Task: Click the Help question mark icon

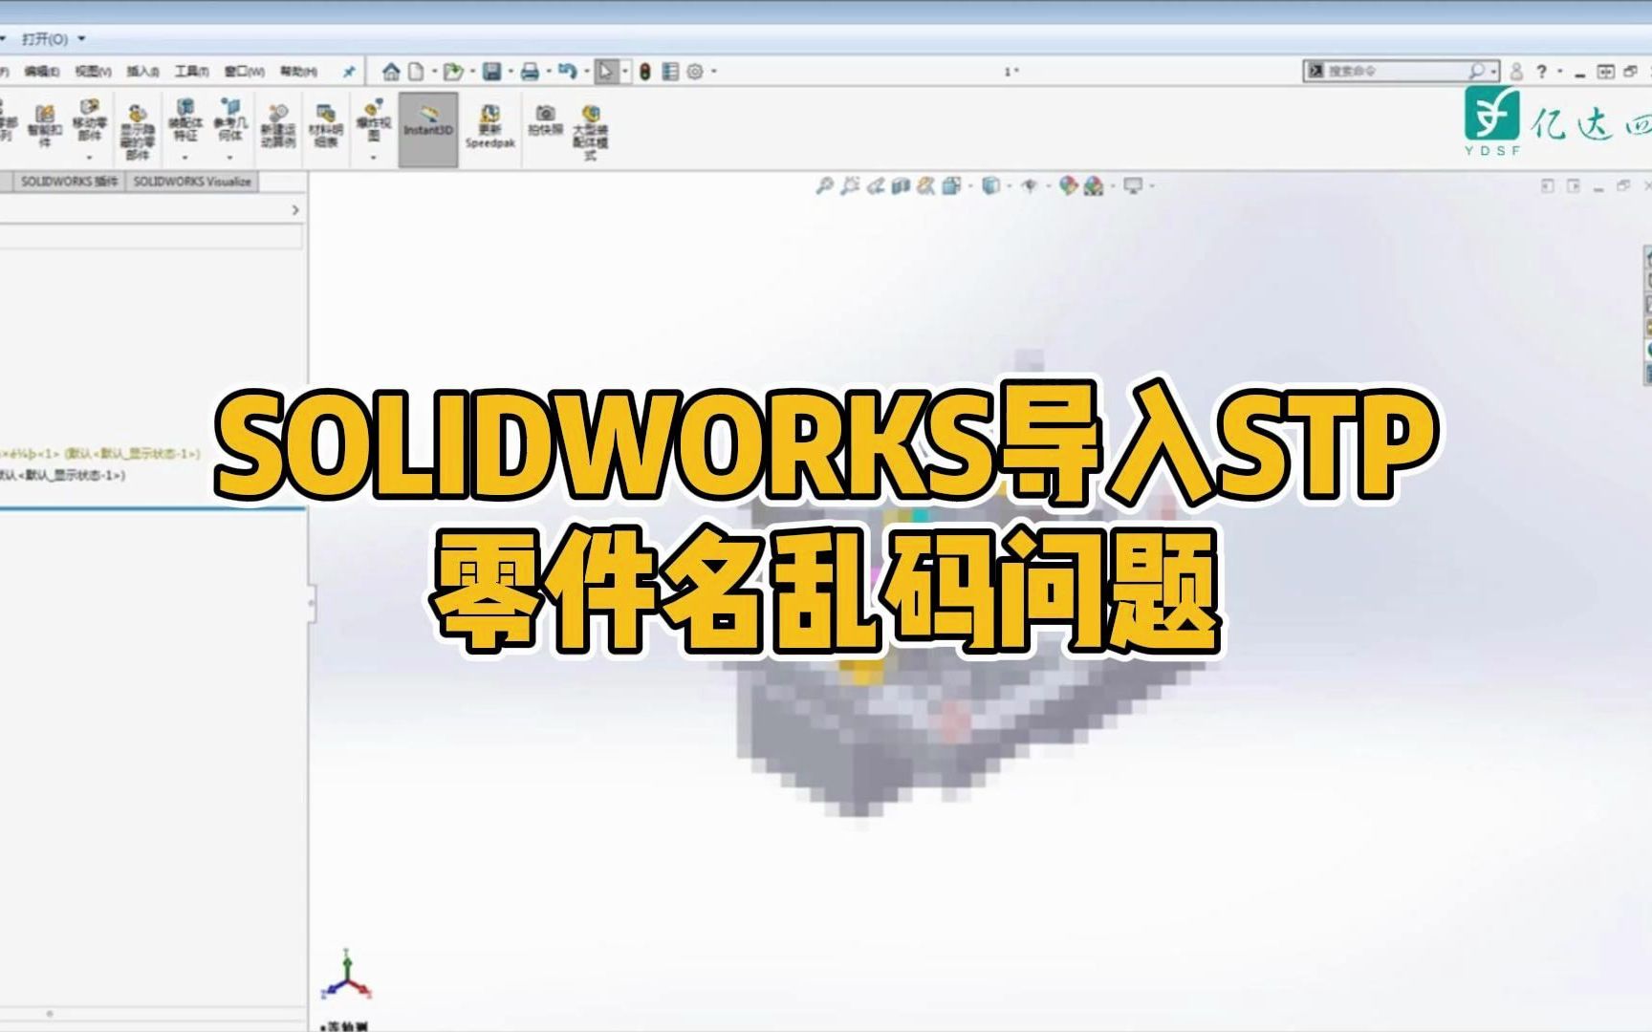Action: 1541,72
